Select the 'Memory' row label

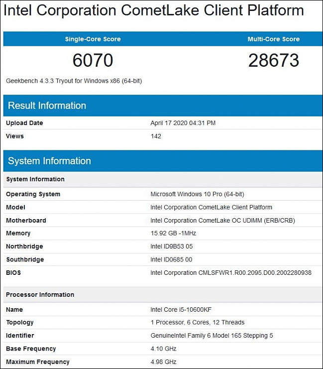18,233
